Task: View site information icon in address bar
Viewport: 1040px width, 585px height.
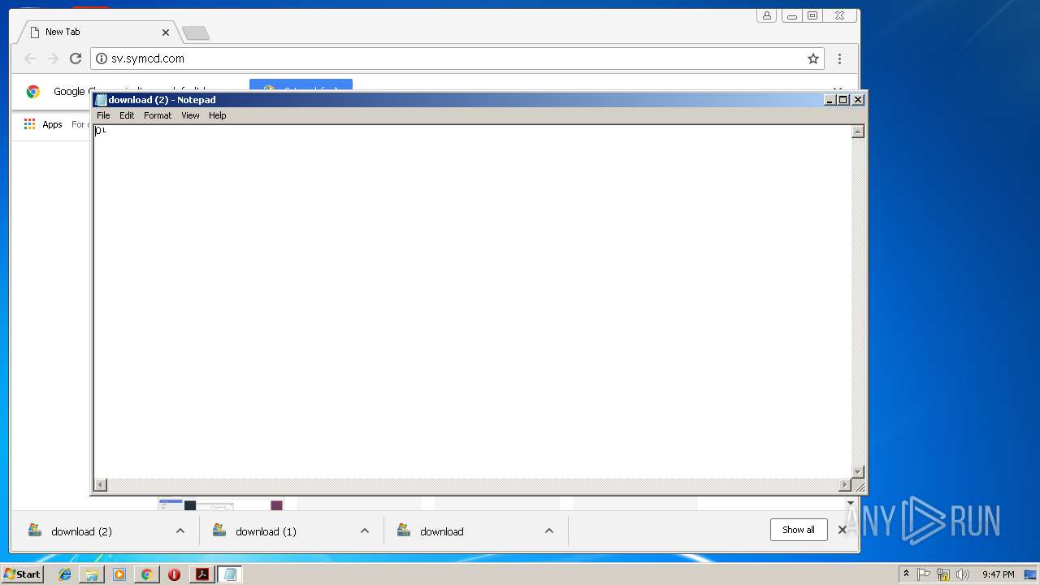Action: tap(102, 58)
